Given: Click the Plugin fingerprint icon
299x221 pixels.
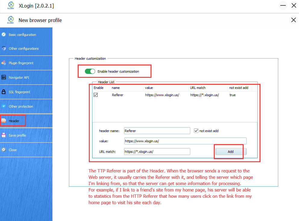Looking at the screenshot, I should pyautogui.click(x=4, y=63).
